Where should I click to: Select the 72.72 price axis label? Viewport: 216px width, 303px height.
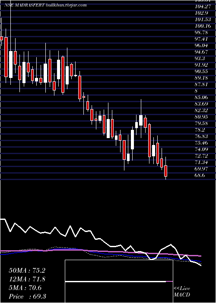pos(201,156)
